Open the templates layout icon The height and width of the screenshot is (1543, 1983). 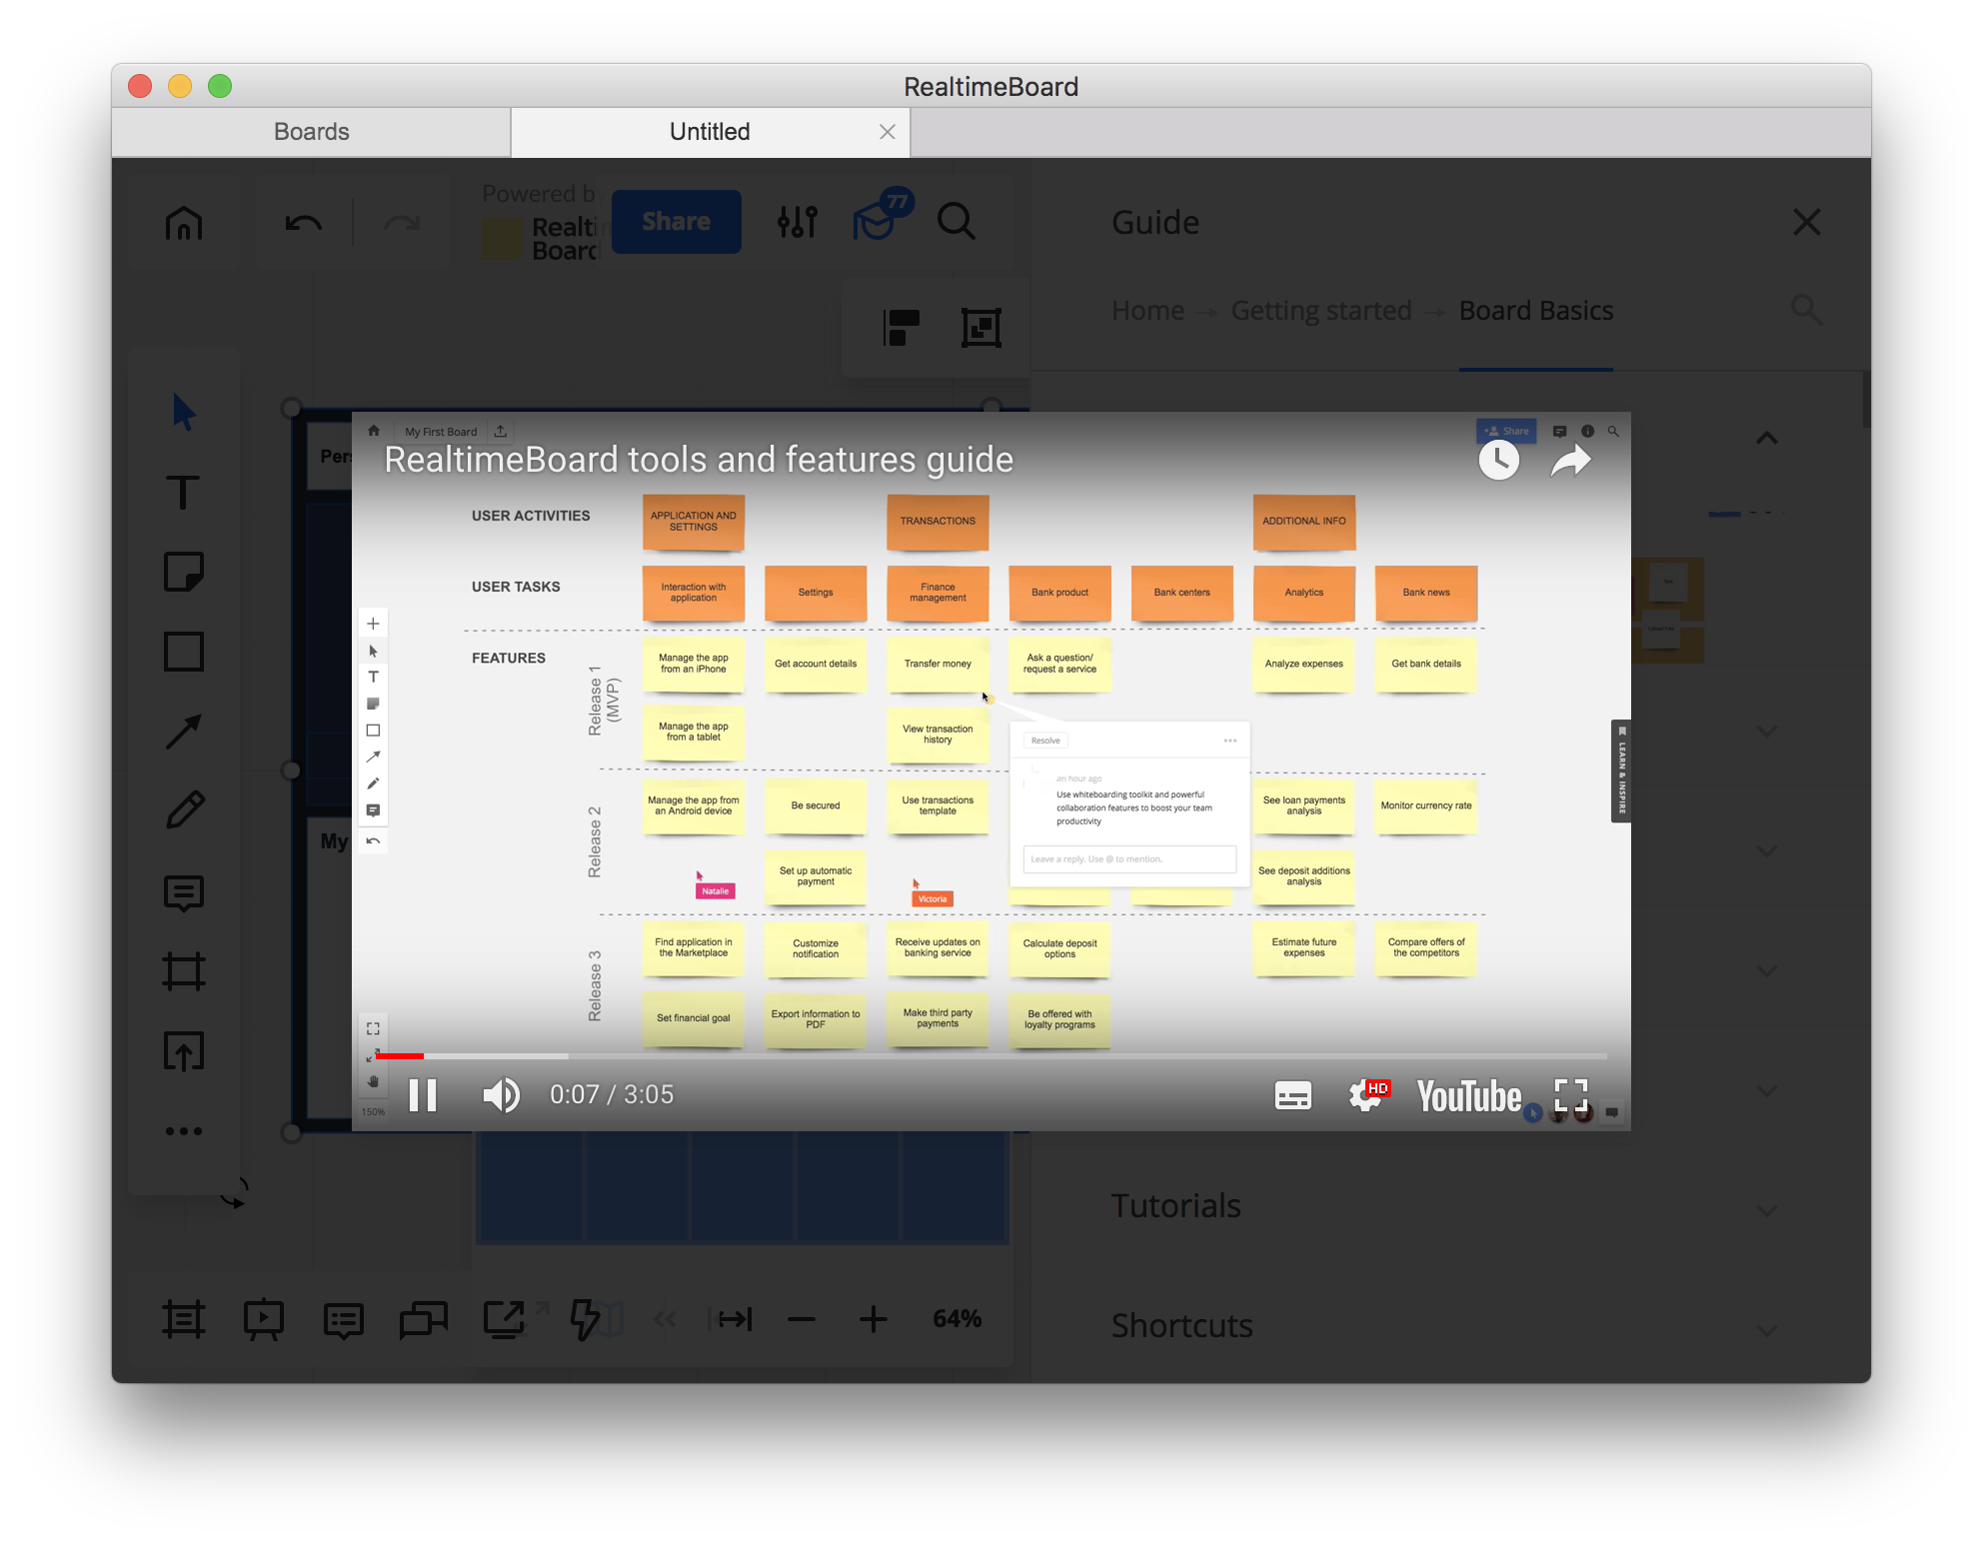coord(902,328)
